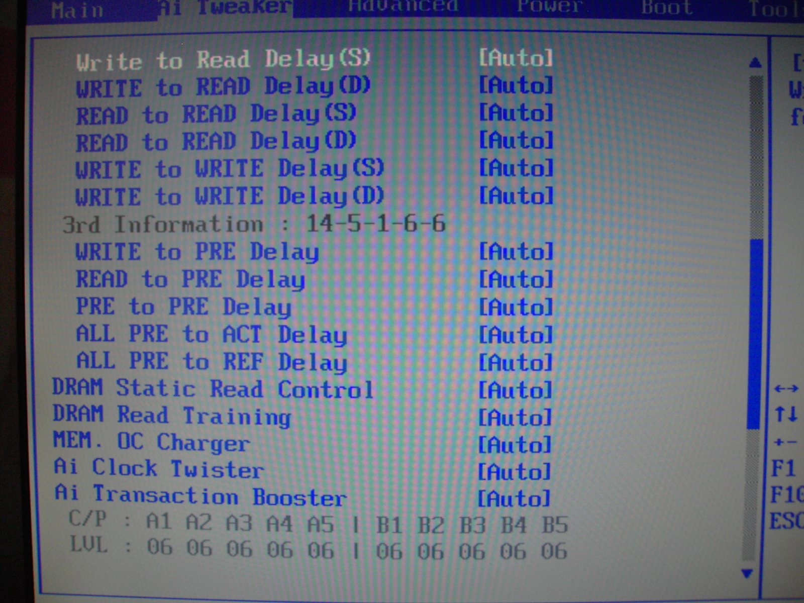The image size is (804, 603).
Task: Click the C/P A1 to B5 row
Action: tap(319, 523)
